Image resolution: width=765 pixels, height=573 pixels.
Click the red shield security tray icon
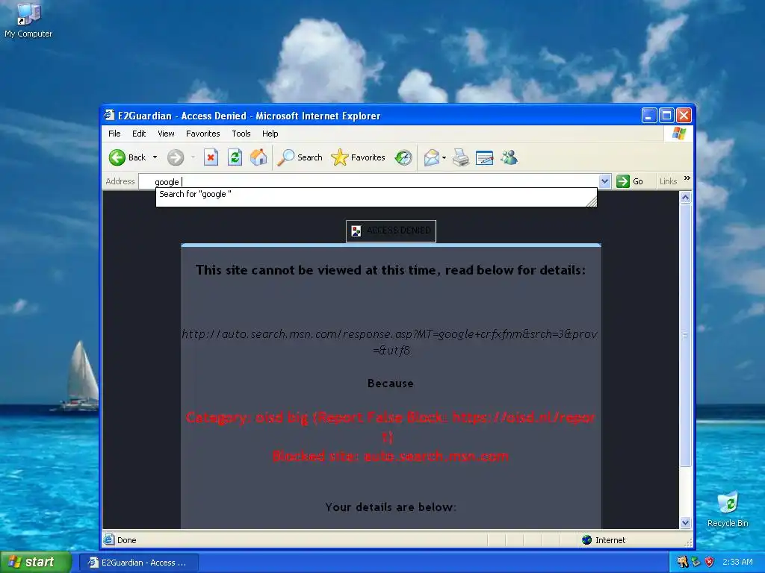tap(710, 563)
